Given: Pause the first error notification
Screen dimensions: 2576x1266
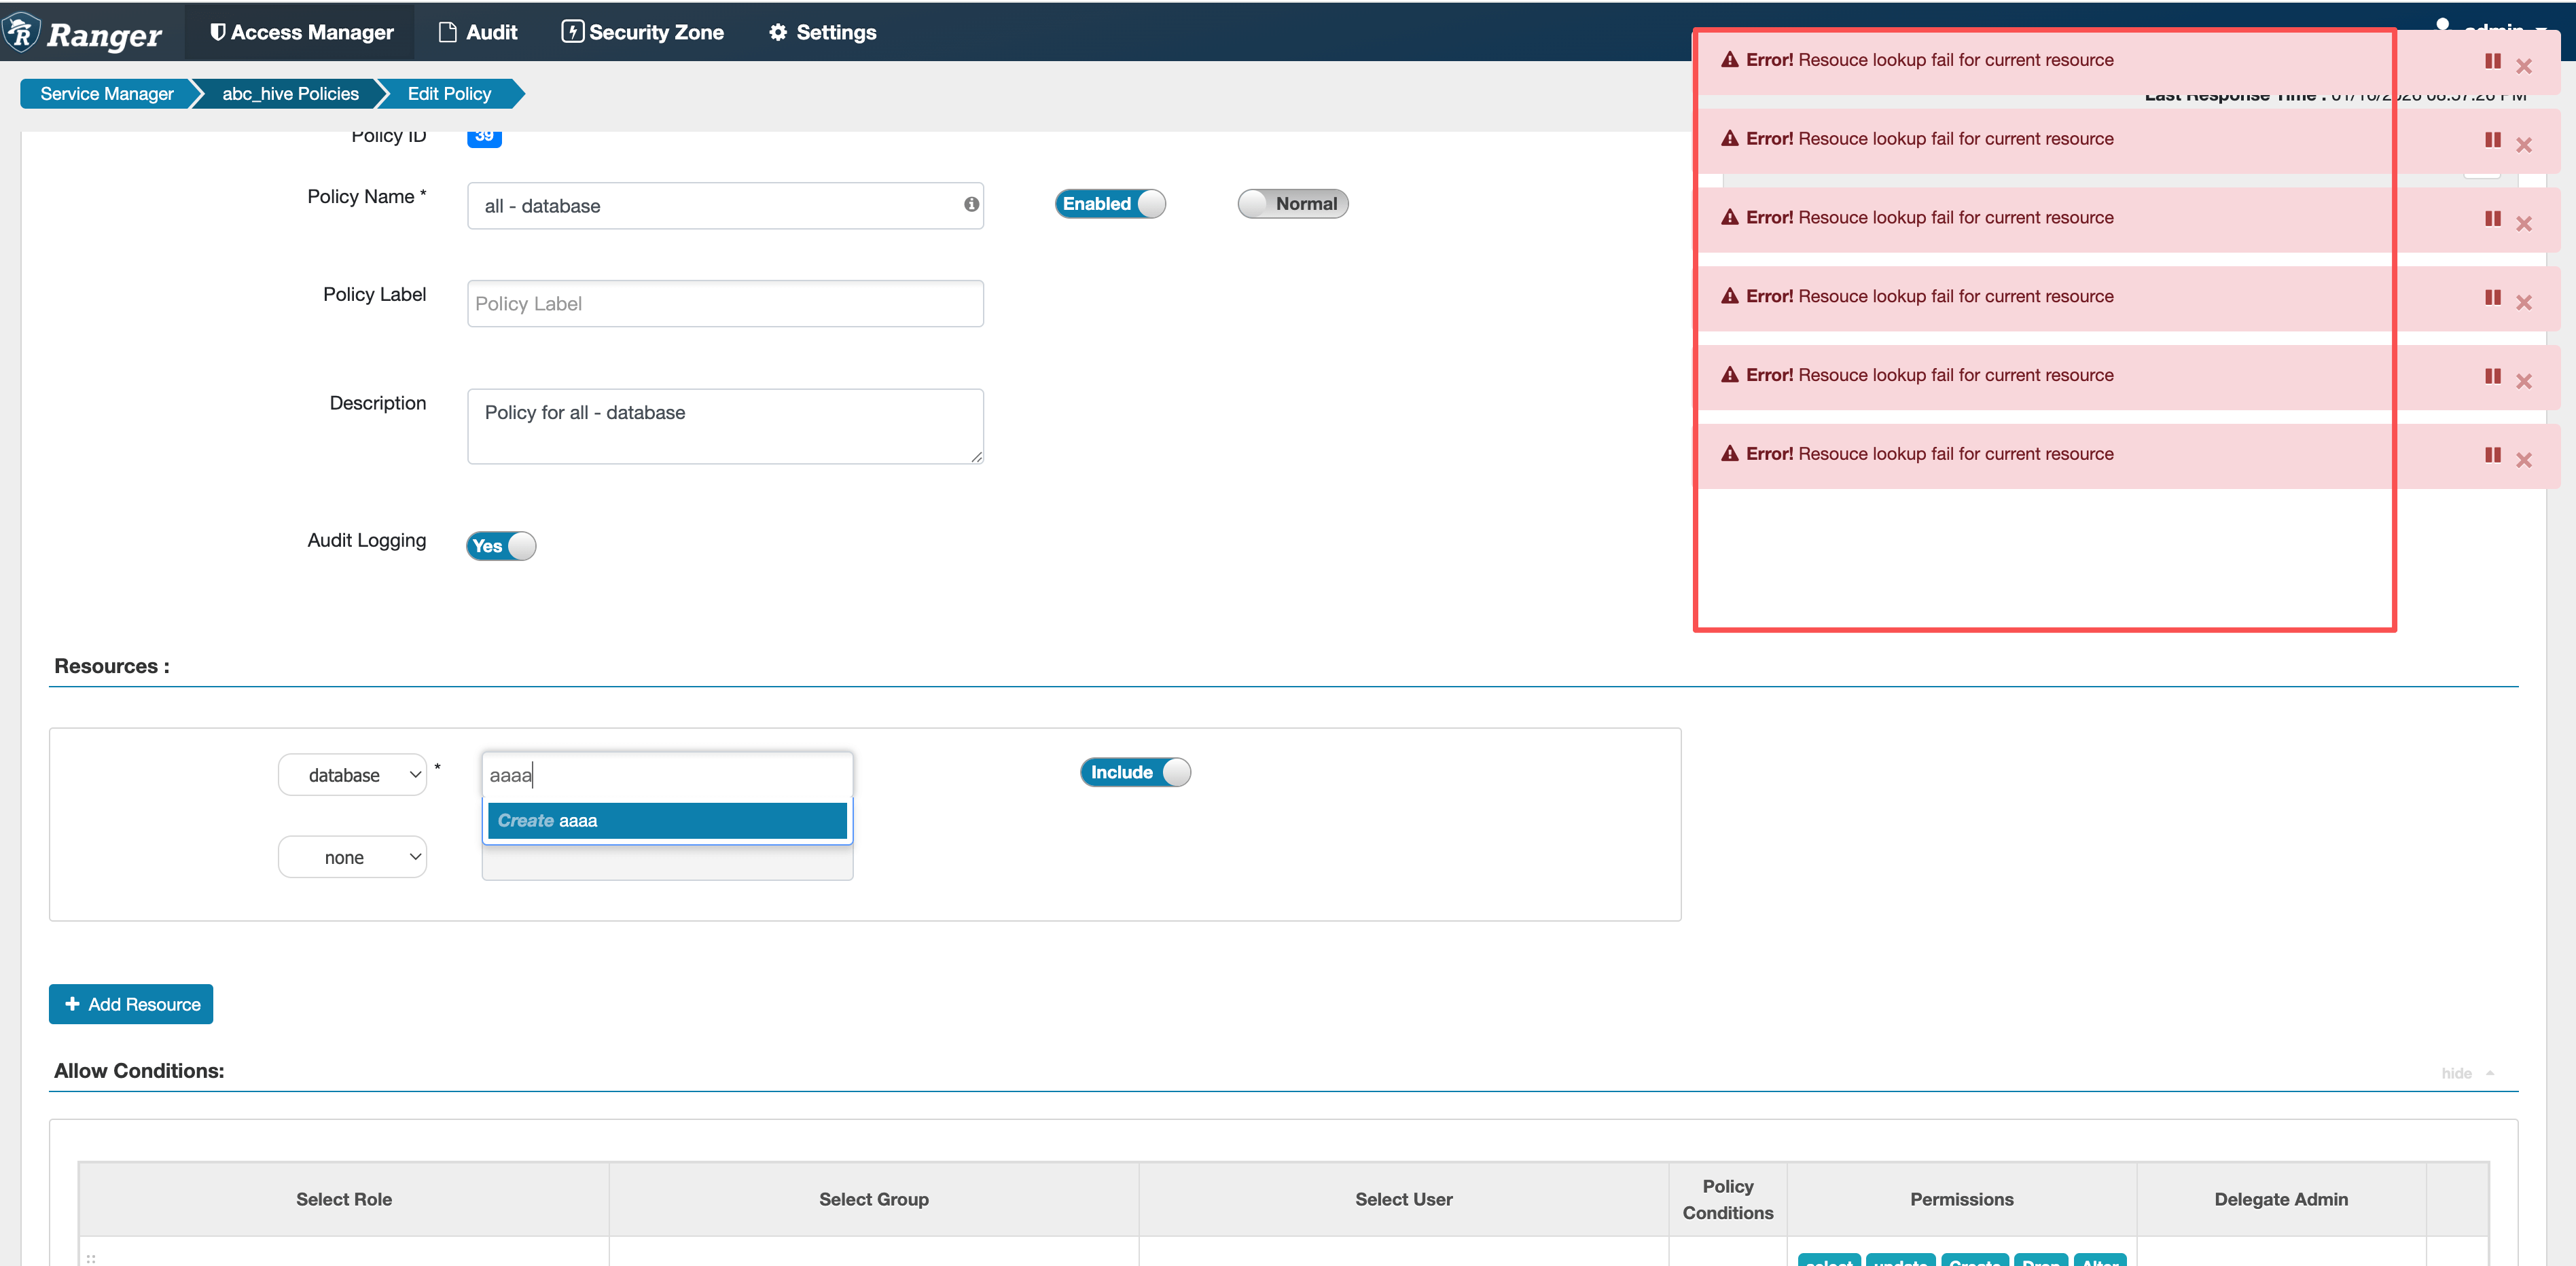Looking at the screenshot, I should [x=2492, y=61].
